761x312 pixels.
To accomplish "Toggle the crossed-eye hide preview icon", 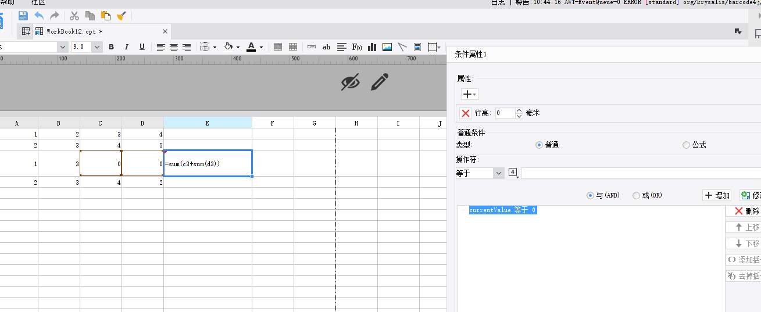I will (351, 83).
